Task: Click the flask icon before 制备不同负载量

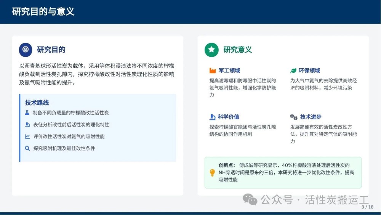Action: [27, 113]
